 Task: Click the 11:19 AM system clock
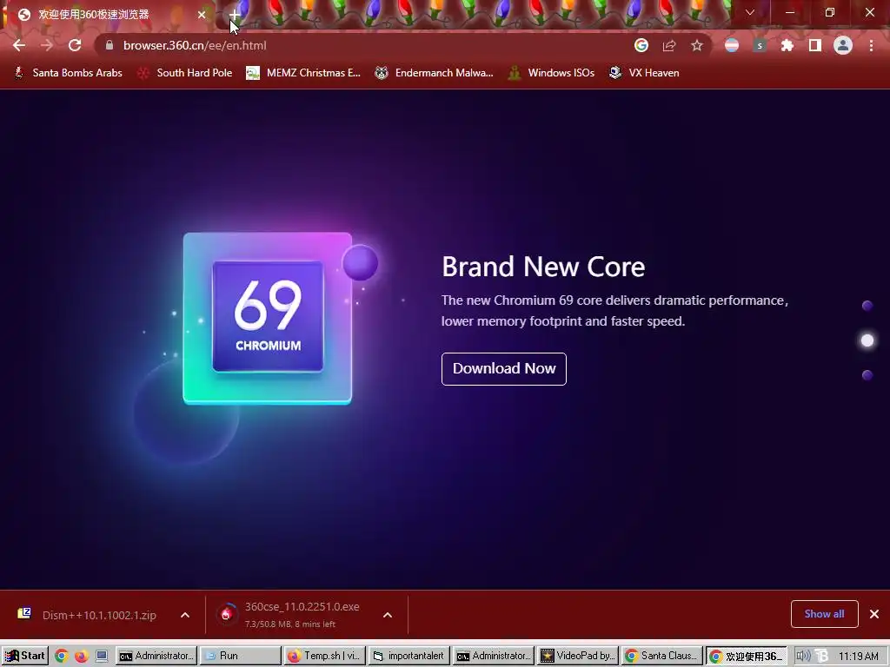(858, 656)
